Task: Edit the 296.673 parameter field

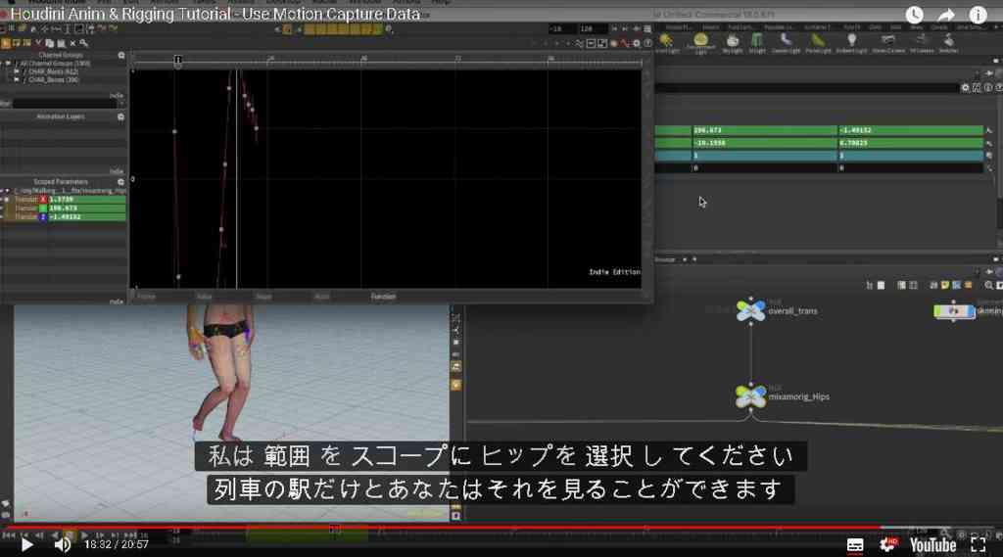Action: pos(764,130)
